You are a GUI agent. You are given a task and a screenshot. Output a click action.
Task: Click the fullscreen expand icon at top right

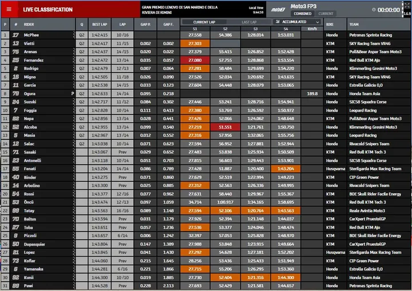click(x=407, y=5)
